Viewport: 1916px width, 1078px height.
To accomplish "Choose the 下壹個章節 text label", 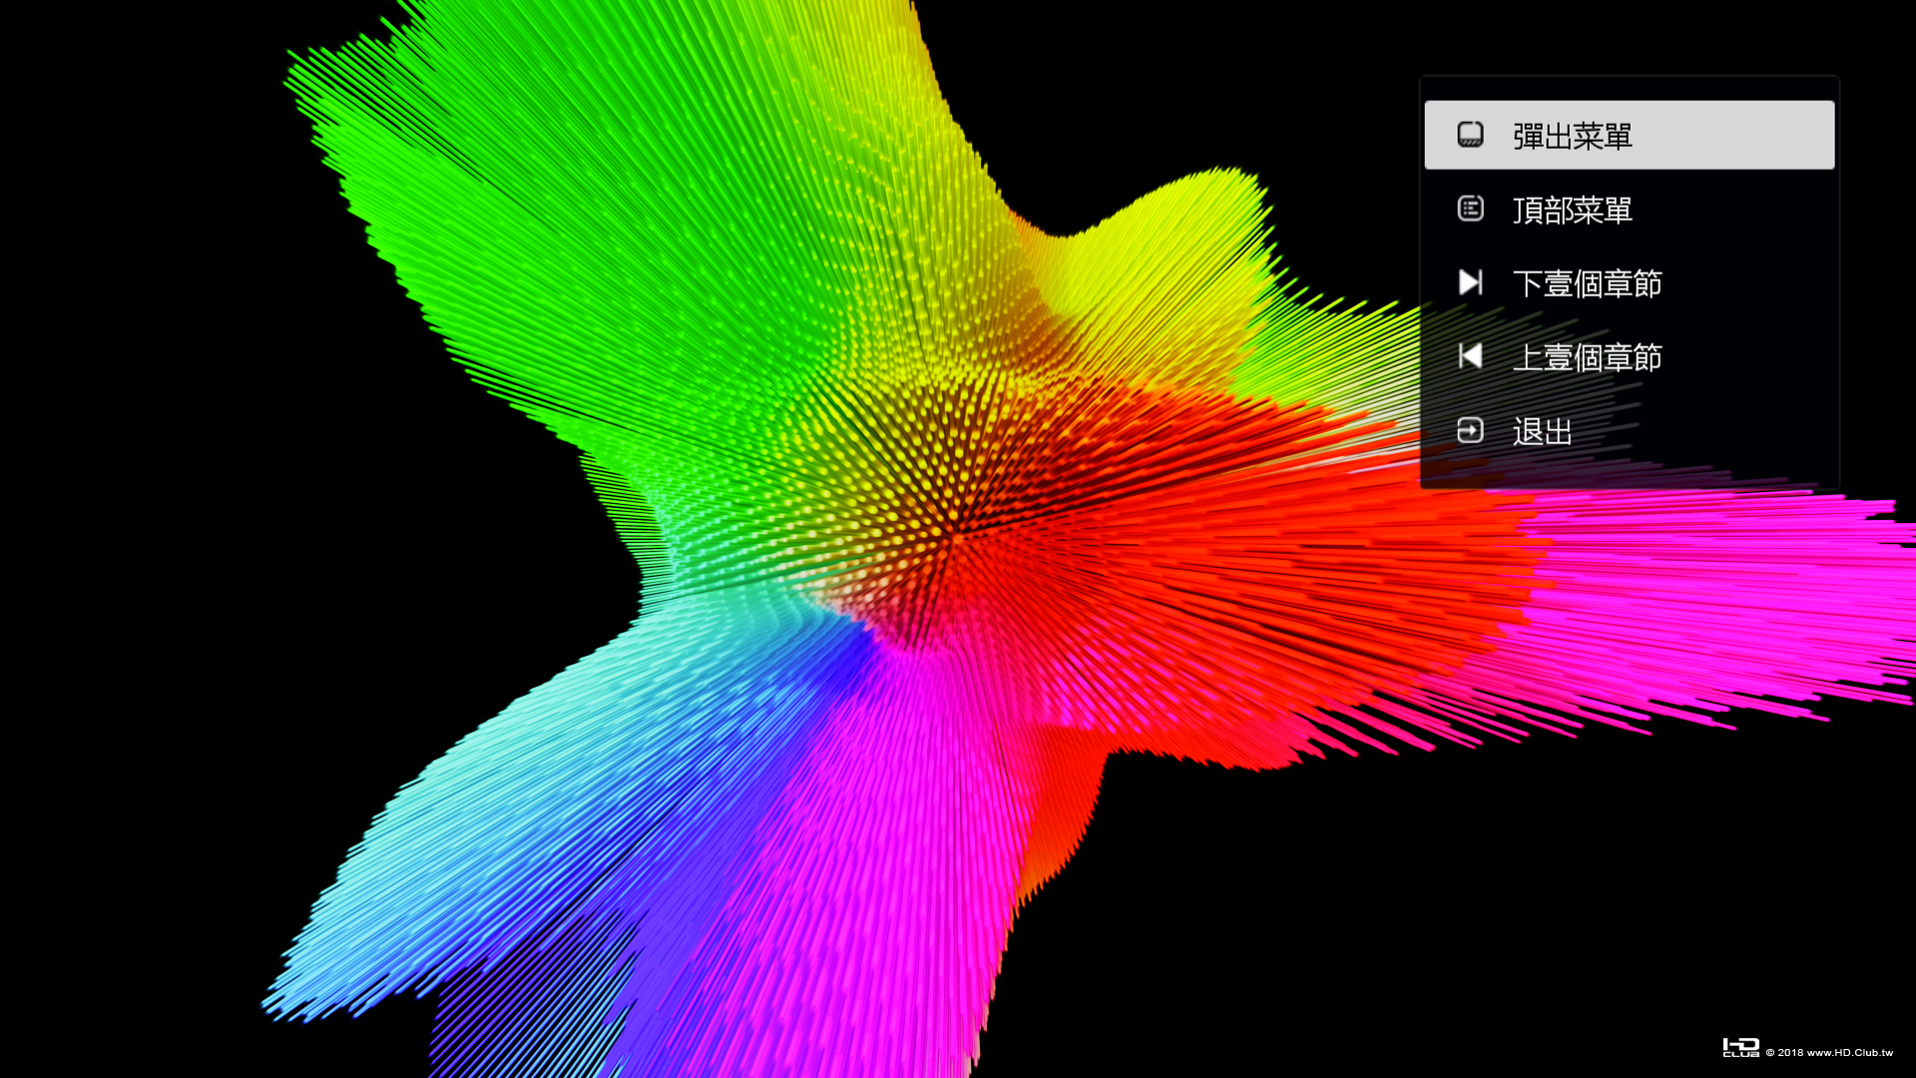I will (1587, 283).
